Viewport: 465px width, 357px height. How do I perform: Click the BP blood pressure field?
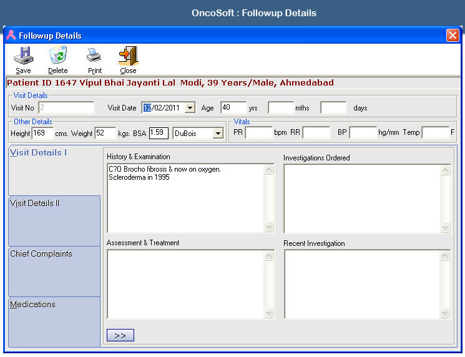[x=363, y=132]
